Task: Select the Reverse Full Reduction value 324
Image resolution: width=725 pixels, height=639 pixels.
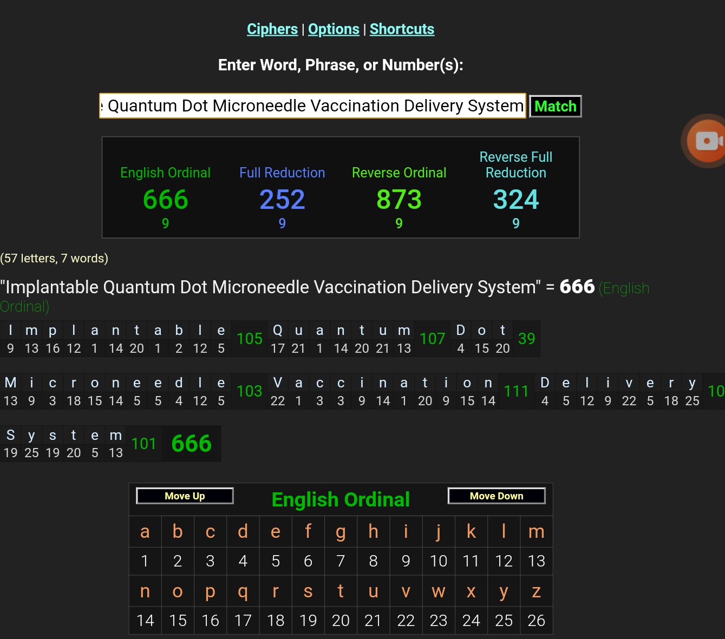Action: 515,200
